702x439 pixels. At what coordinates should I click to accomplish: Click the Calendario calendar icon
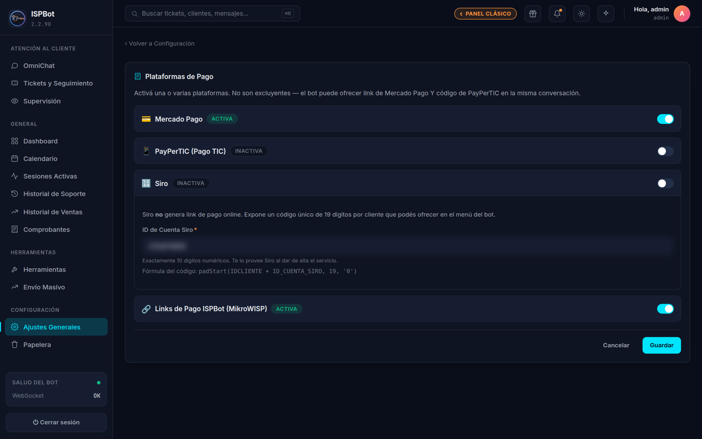pyautogui.click(x=15, y=159)
